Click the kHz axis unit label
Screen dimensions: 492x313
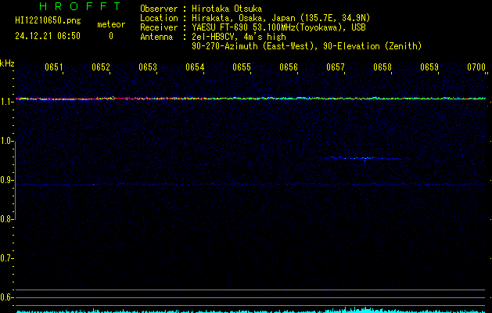[x=7, y=63]
